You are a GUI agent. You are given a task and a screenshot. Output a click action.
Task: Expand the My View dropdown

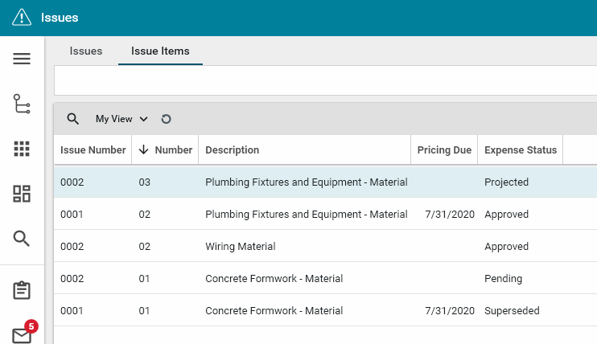click(121, 119)
